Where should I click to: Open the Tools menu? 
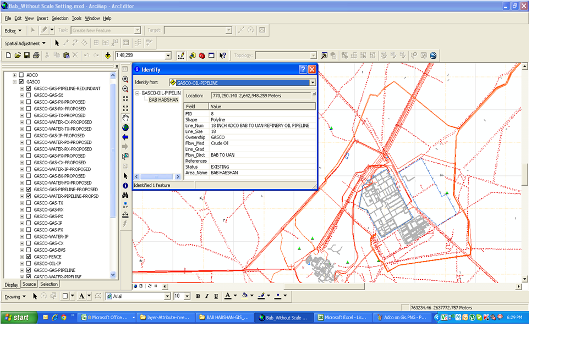76,18
